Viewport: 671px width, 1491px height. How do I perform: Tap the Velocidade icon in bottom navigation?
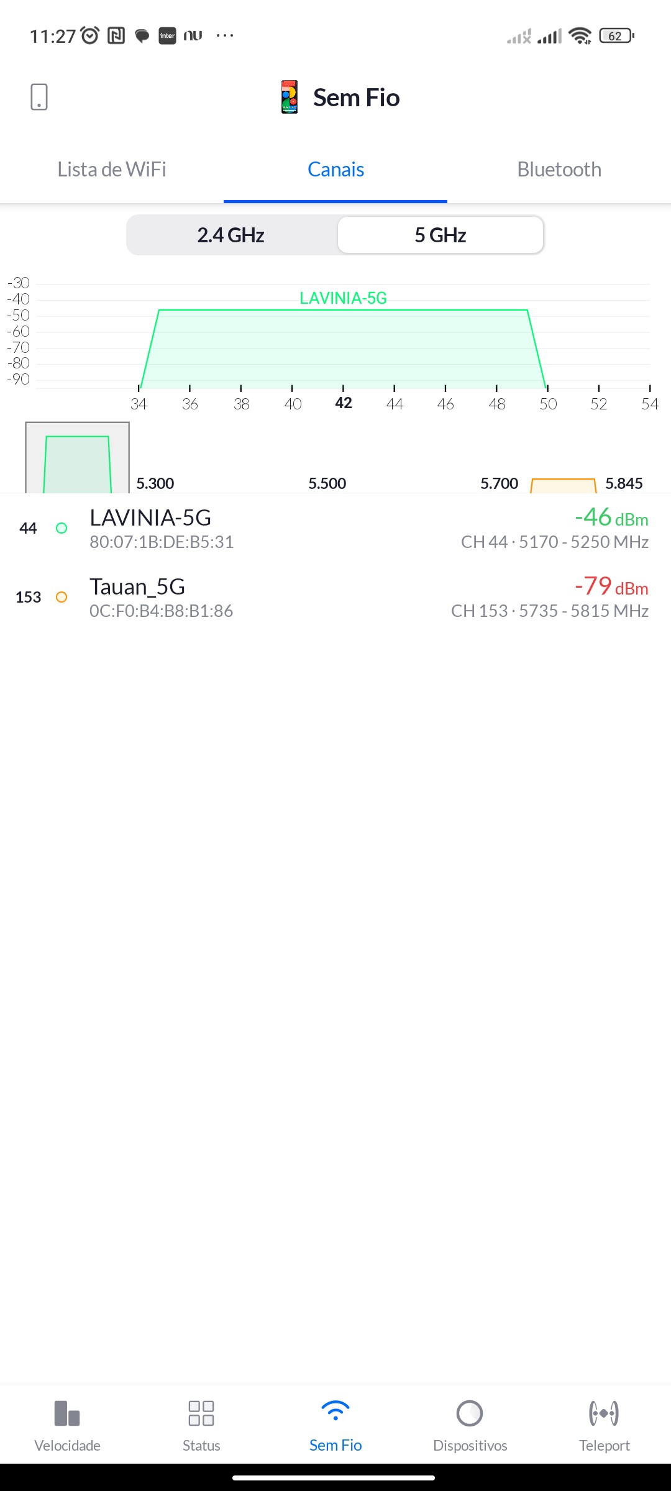[67, 1414]
